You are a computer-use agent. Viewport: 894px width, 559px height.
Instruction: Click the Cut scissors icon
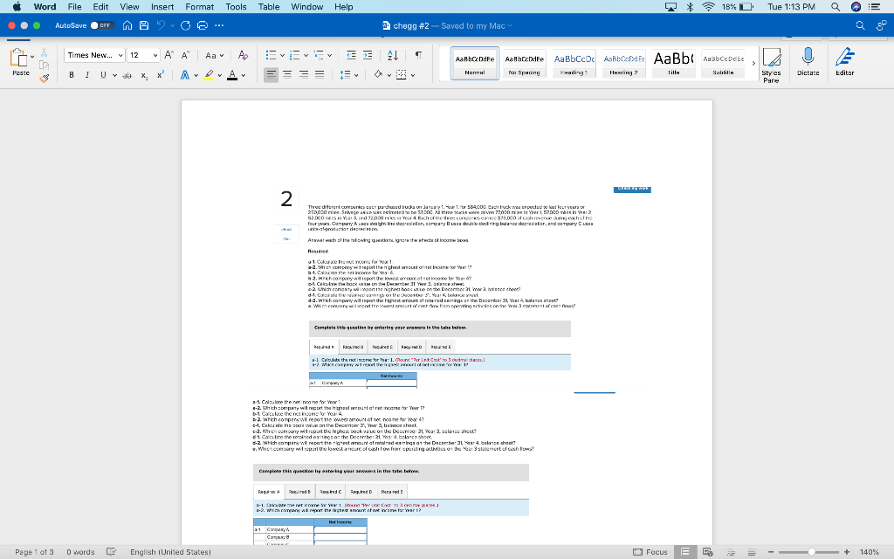[44, 52]
